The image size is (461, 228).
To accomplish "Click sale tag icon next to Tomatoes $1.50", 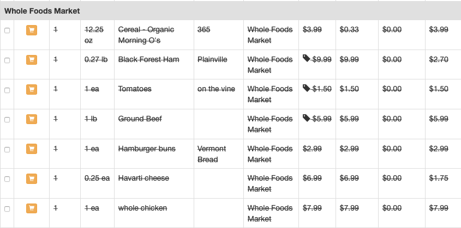I will pyautogui.click(x=307, y=88).
